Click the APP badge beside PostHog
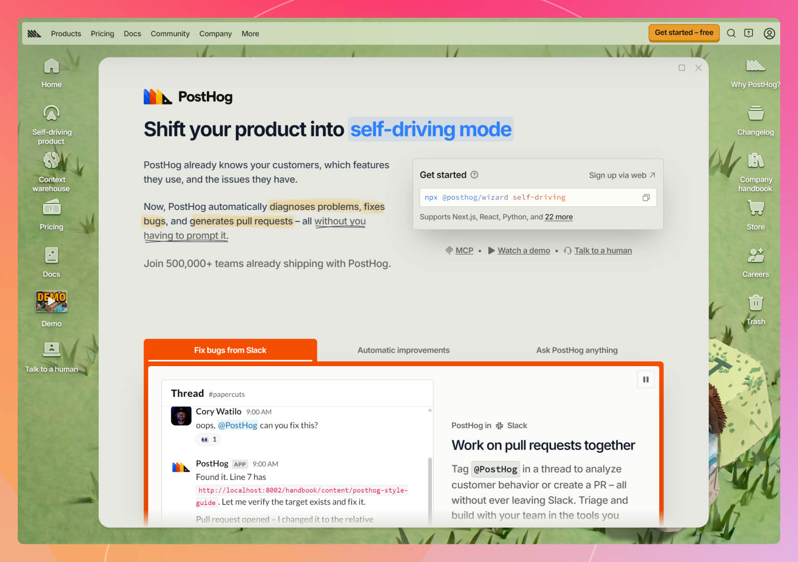The image size is (798, 562). coord(240,464)
